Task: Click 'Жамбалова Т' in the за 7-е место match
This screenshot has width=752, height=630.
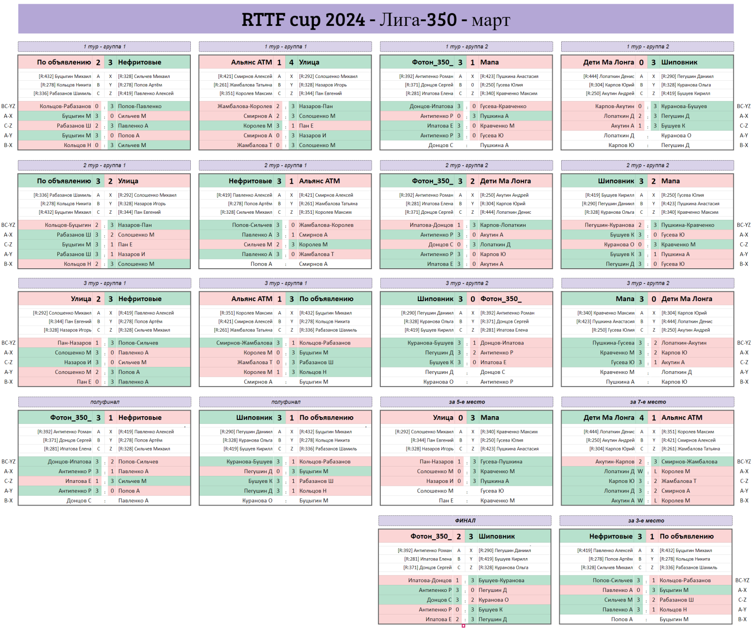Action: 679,481
